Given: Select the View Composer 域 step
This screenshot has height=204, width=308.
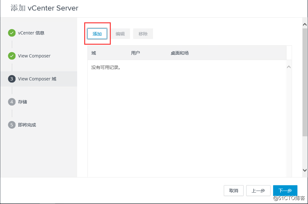Looking at the screenshot, I should pyautogui.click(x=38, y=79).
